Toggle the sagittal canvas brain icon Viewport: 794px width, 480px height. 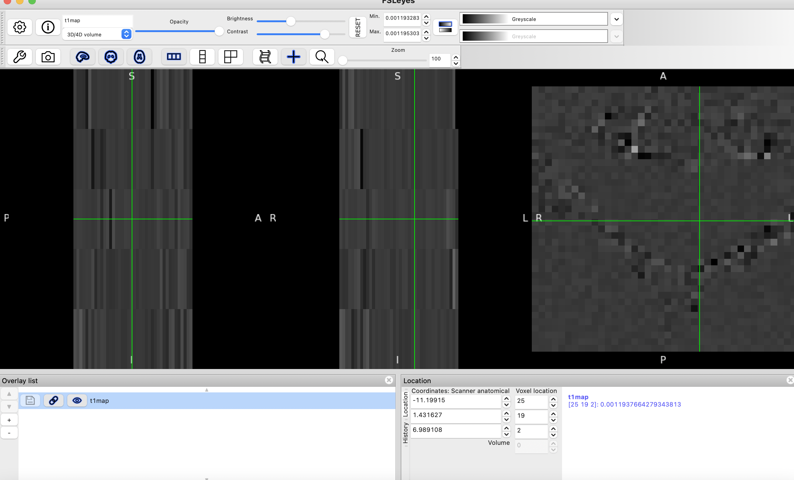coord(82,57)
